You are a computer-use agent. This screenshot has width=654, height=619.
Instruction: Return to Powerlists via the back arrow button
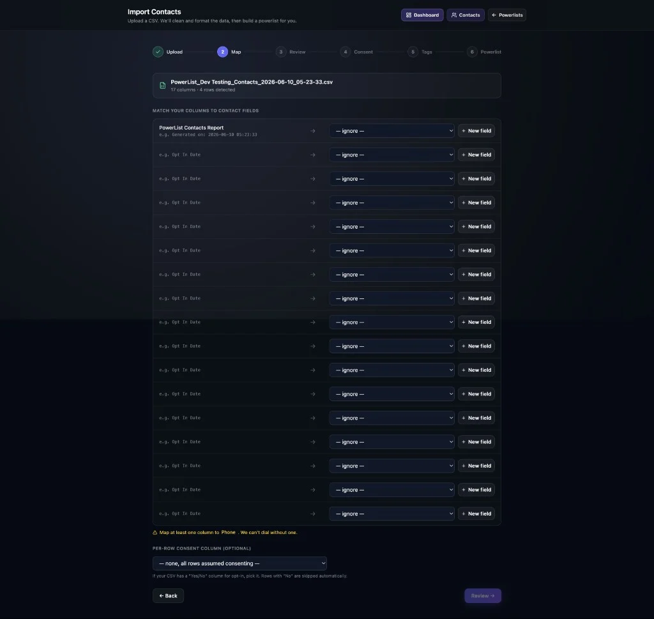tap(506, 15)
